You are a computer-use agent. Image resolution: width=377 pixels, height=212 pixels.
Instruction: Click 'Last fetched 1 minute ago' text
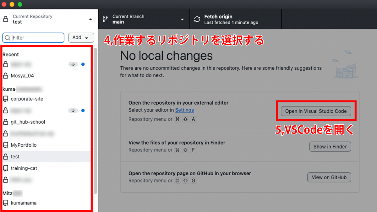tap(231, 23)
